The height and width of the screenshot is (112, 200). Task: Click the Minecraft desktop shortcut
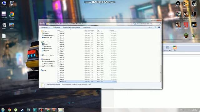tap(186, 36)
